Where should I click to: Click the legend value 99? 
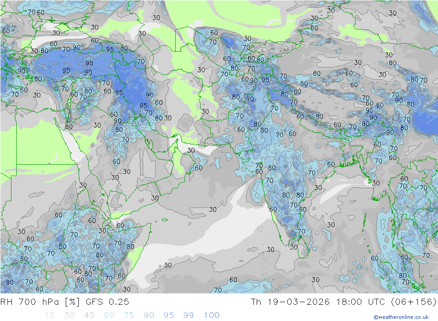(x=188, y=315)
